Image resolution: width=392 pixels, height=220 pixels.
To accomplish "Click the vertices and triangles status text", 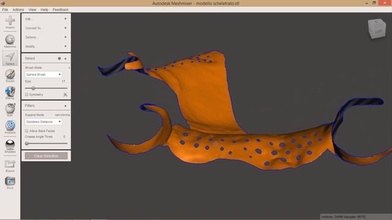I will coord(344,217).
